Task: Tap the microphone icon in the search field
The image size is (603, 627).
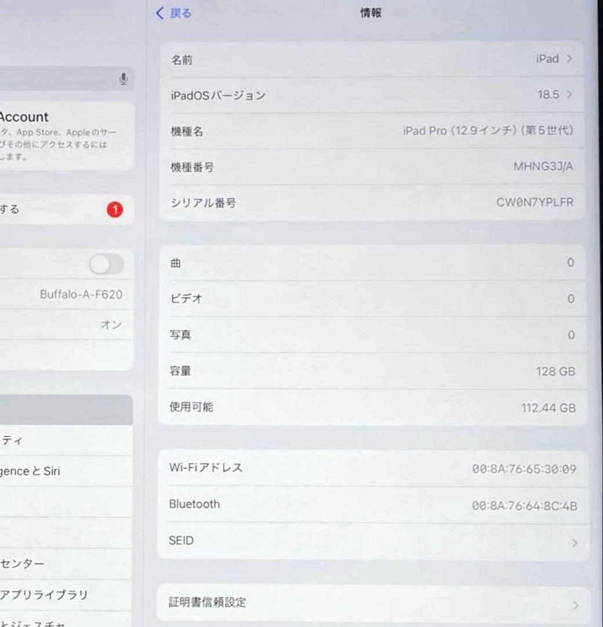Action: 123,79
